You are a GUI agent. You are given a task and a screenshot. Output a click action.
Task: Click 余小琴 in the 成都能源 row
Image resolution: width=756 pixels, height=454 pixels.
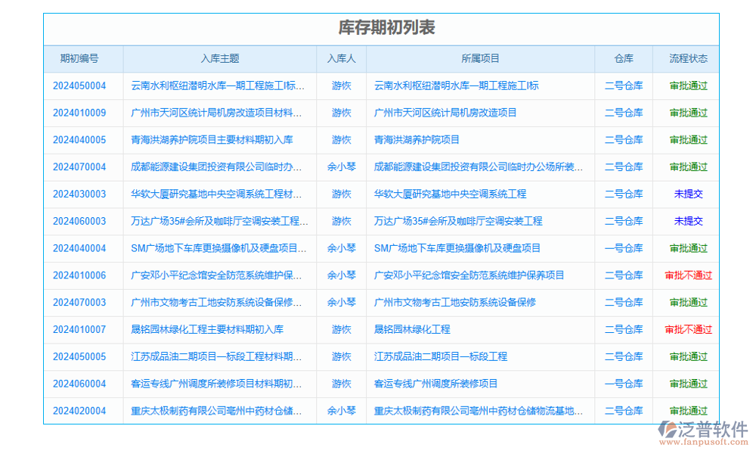[x=340, y=166]
